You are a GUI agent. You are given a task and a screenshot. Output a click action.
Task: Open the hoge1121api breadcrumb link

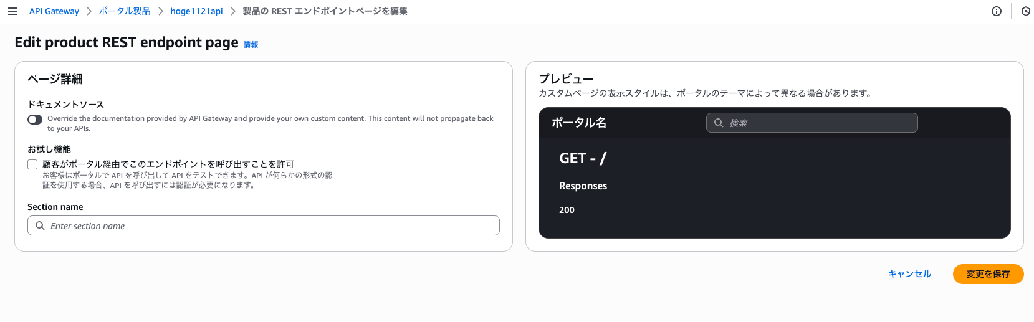coord(196,11)
